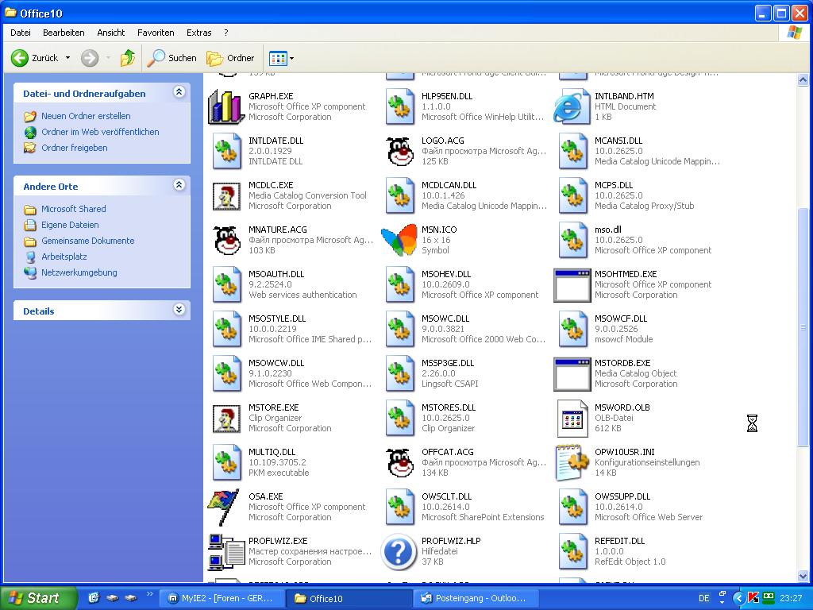Image resolution: width=813 pixels, height=610 pixels.
Task: Click Ordner freigeben link
Action: pos(75,148)
